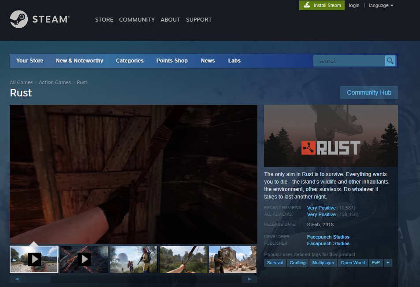The width and height of the screenshot is (420, 287).
Task: Open the STORE menu
Action: pos(104,19)
